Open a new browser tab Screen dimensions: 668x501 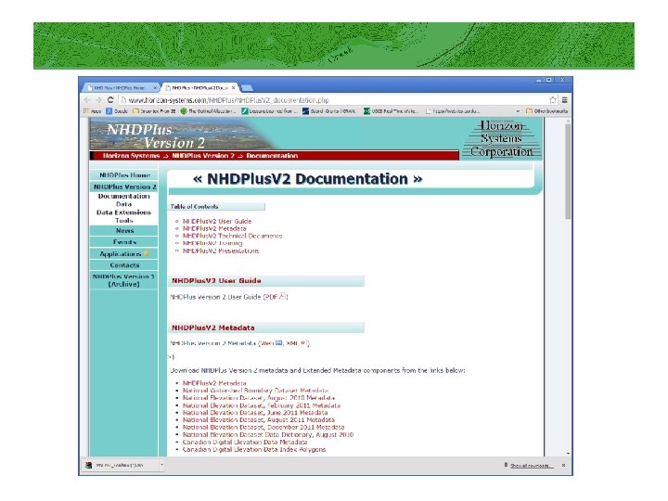click(247, 88)
